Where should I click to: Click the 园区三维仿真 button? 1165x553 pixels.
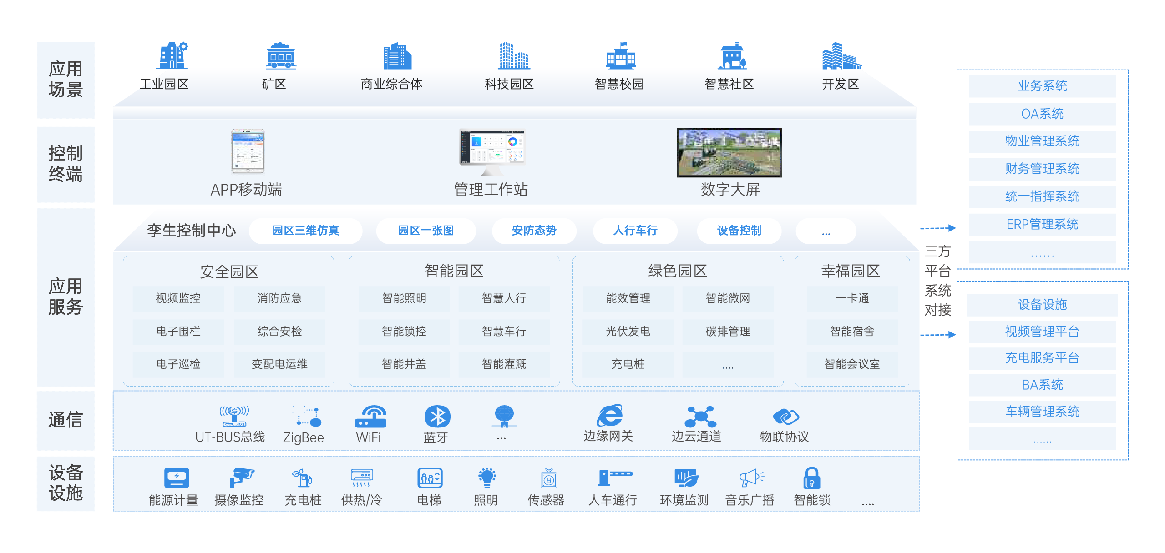pos(305,231)
